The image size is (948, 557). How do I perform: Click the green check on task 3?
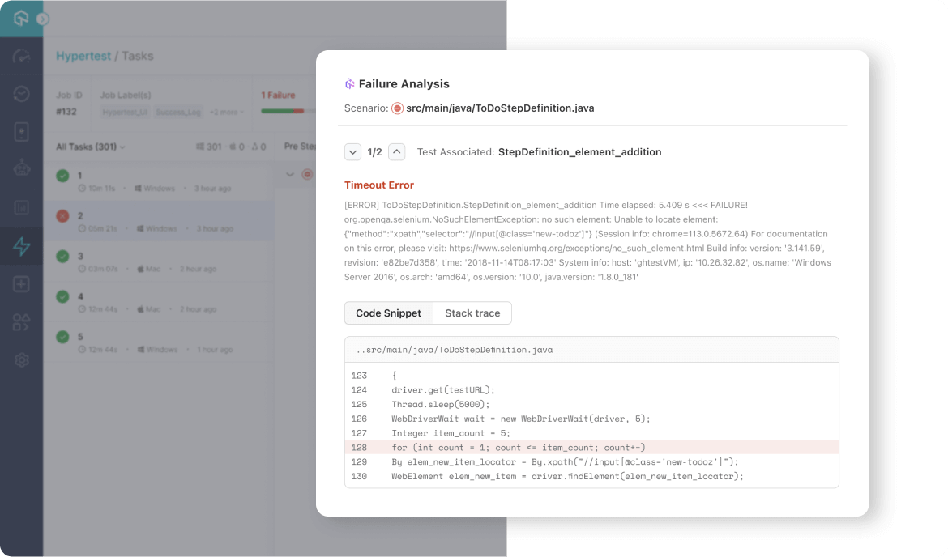(63, 255)
